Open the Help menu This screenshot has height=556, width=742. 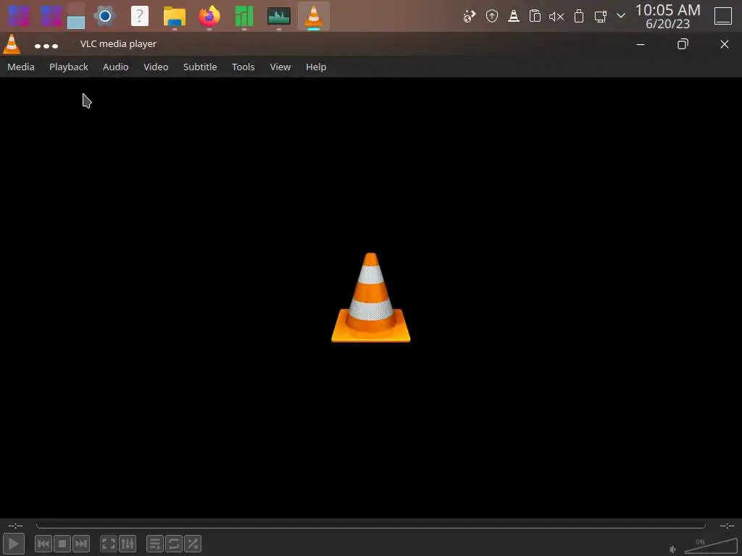[x=316, y=67]
